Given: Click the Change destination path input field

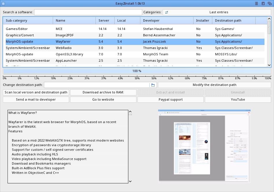Looking at the screenshot, I should click(x=97, y=85).
